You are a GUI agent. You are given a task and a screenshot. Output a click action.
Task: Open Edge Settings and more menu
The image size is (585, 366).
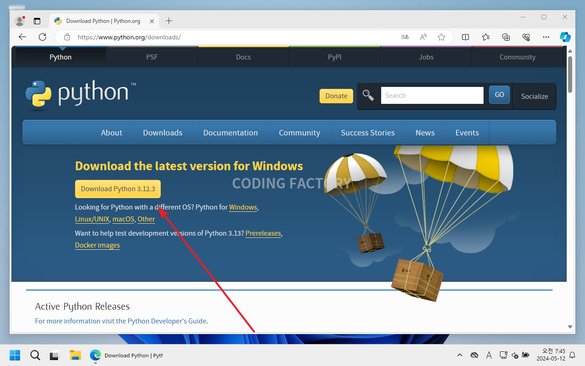546,37
